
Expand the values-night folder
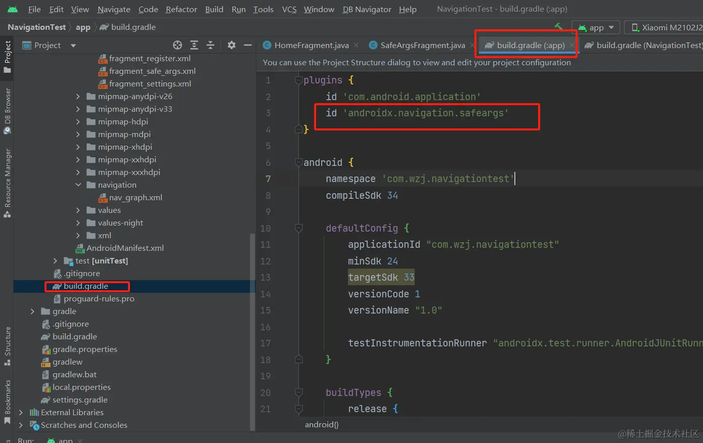point(78,223)
